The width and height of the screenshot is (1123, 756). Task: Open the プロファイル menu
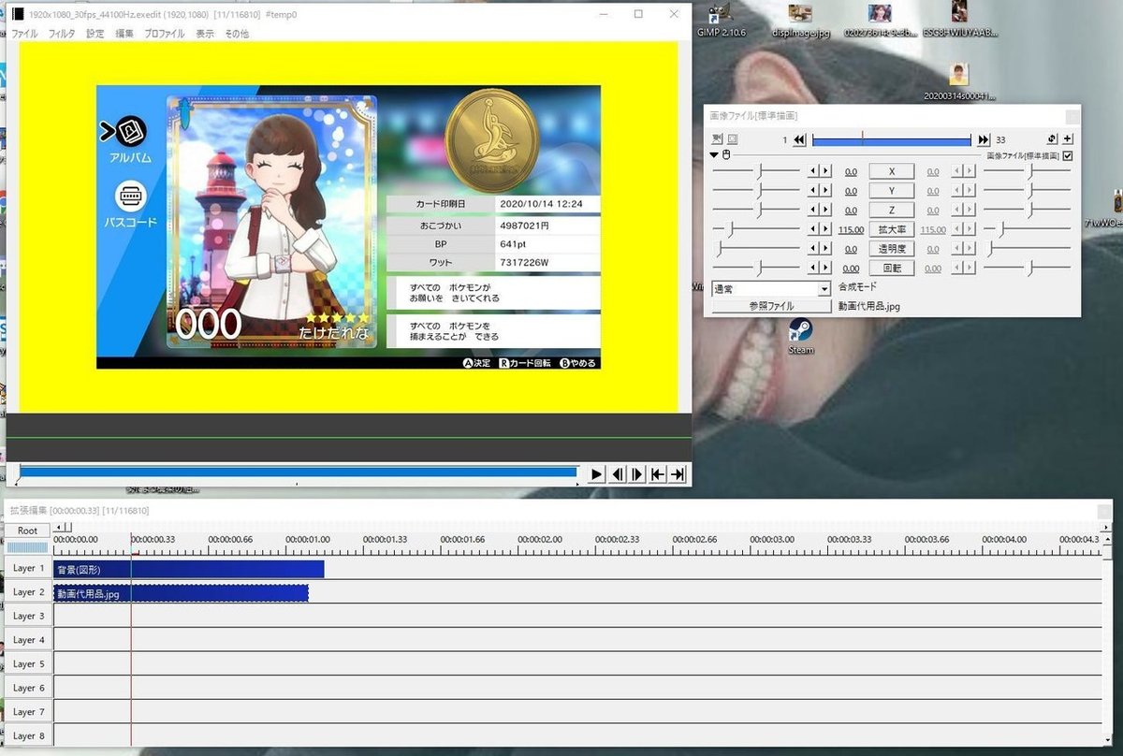pyautogui.click(x=164, y=34)
